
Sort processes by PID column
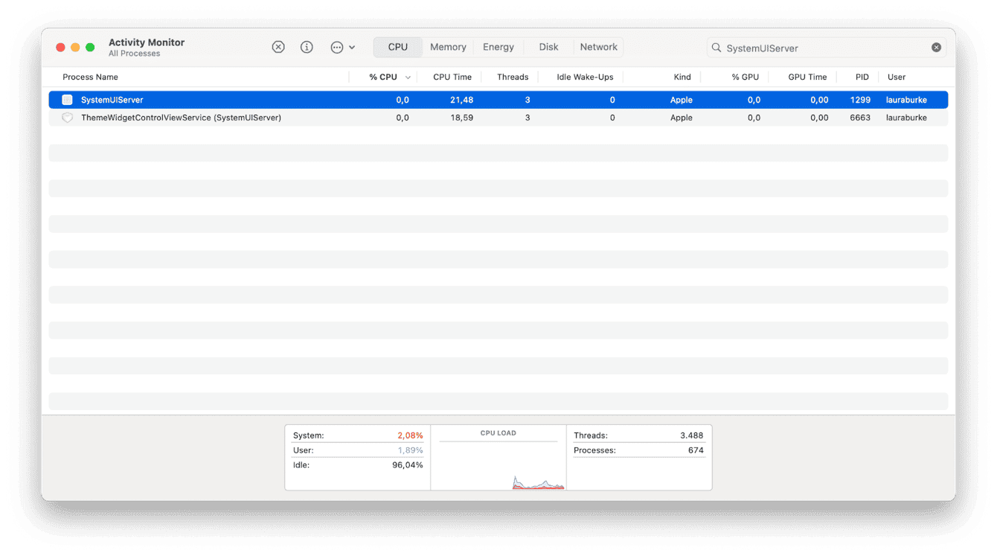click(862, 77)
